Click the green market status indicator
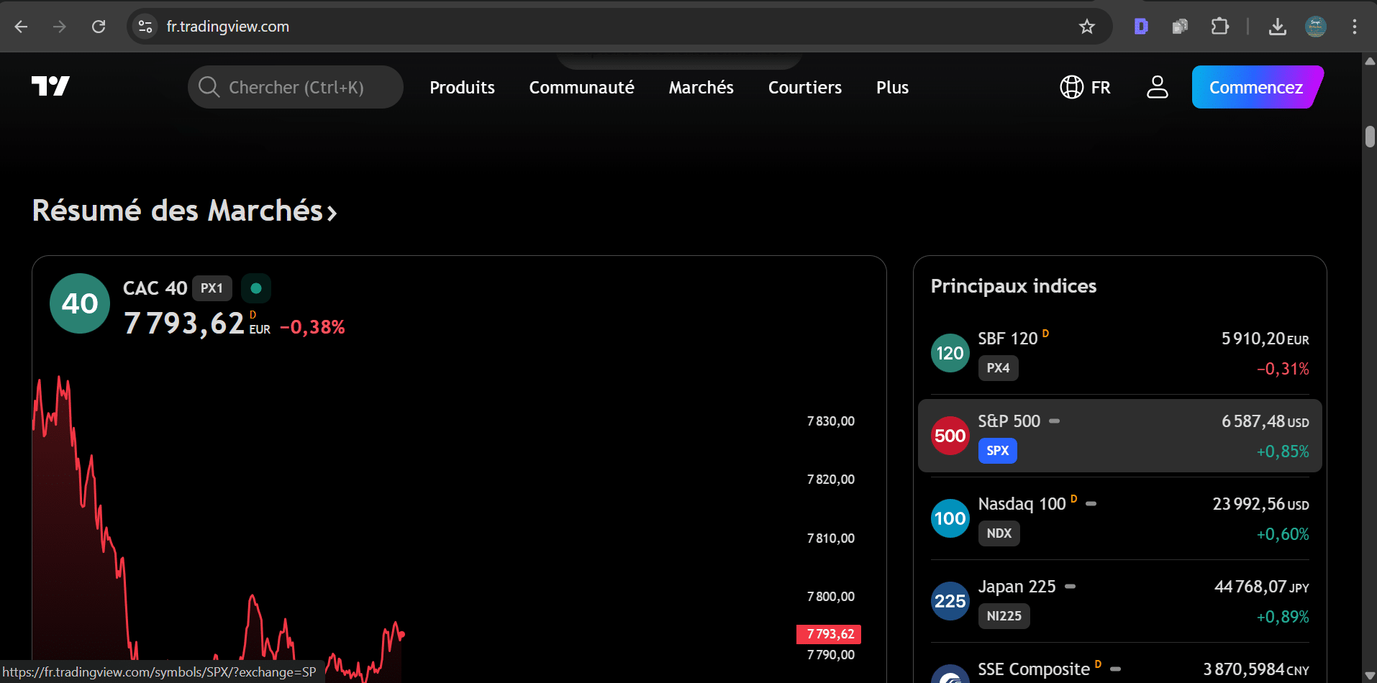 click(x=255, y=288)
